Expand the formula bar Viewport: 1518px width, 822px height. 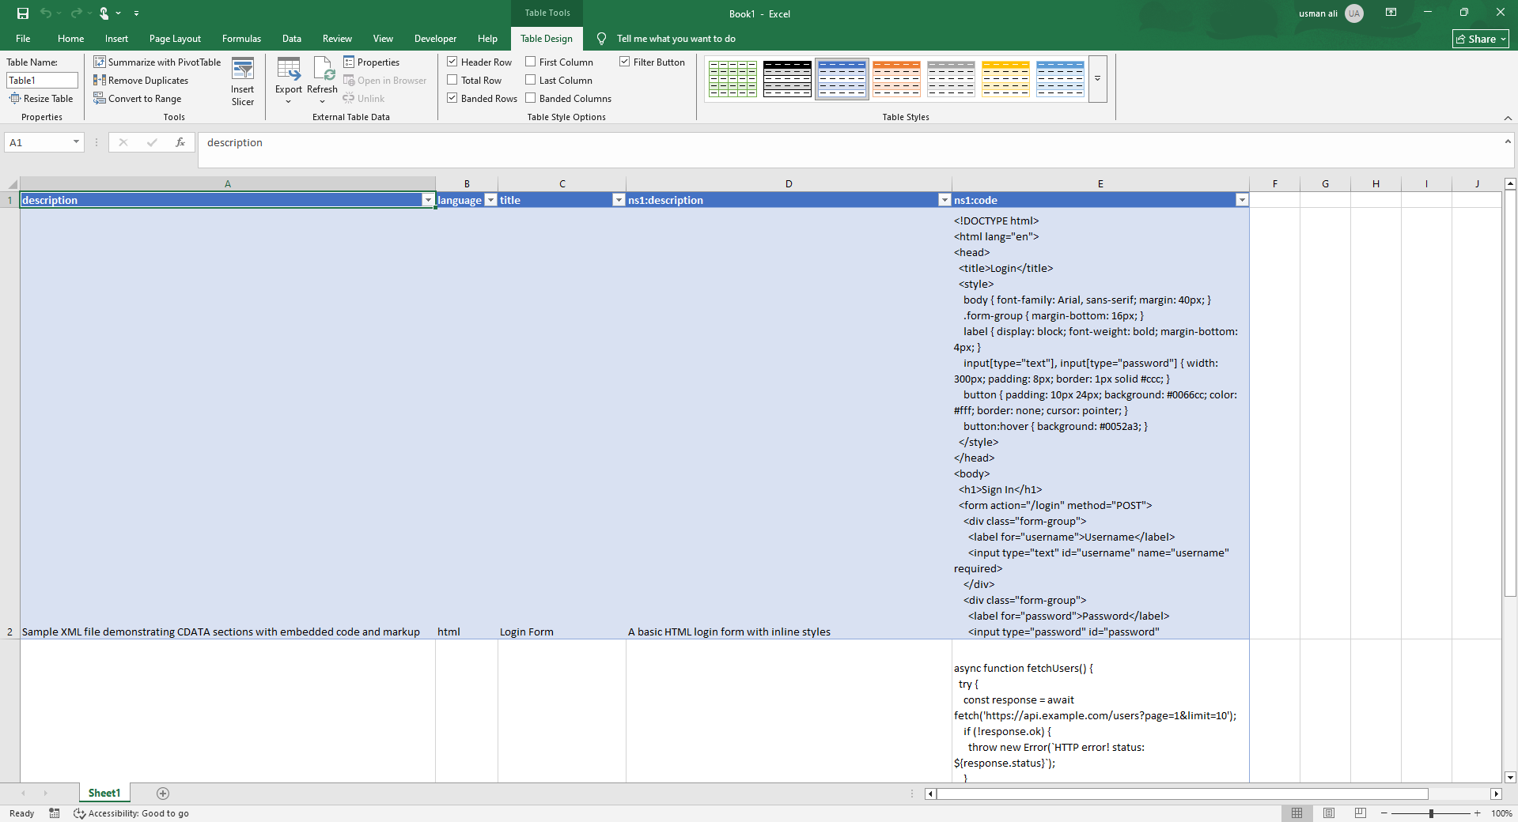click(x=1508, y=142)
